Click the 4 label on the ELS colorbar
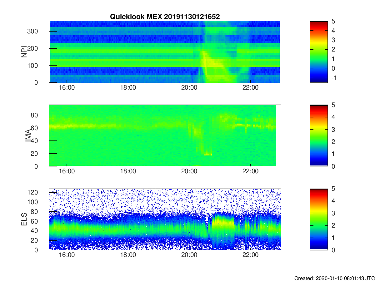This screenshot has width=375, height=281. click(x=333, y=201)
